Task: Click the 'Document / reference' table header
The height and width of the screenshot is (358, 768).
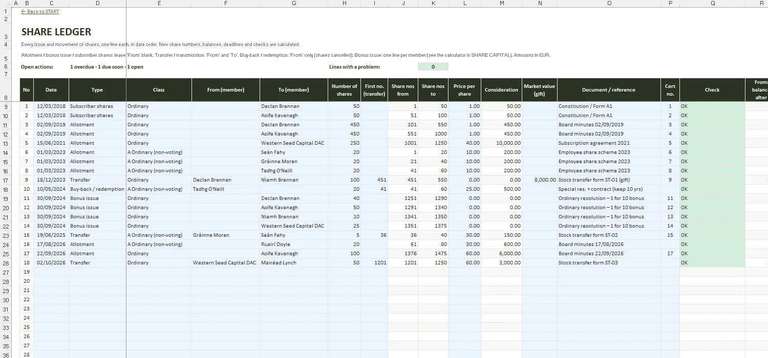Action: coord(609,90)
